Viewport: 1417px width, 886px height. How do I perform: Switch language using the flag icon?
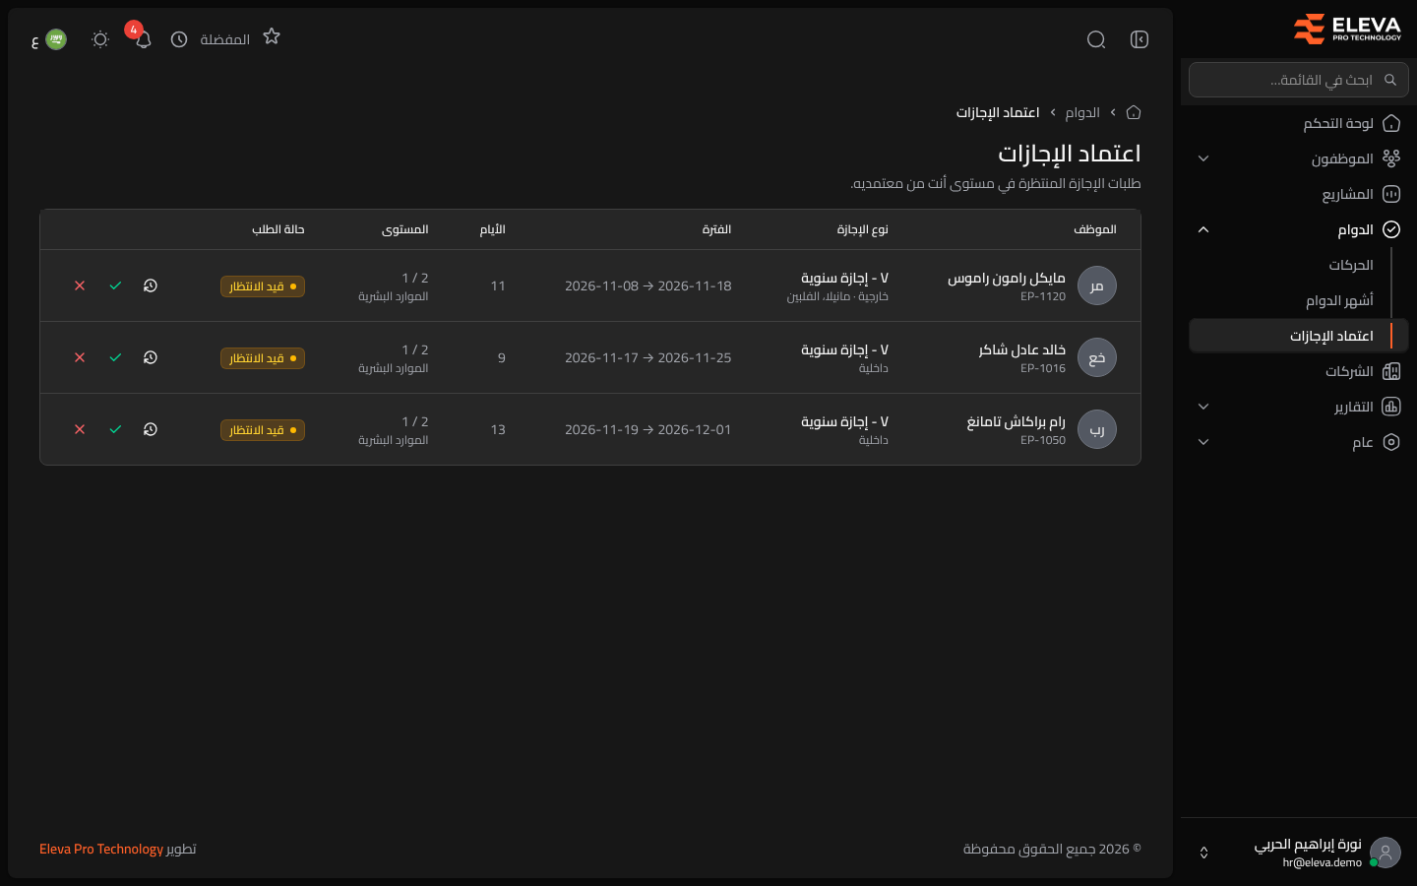pyautogui.click(x=56, y=39)
